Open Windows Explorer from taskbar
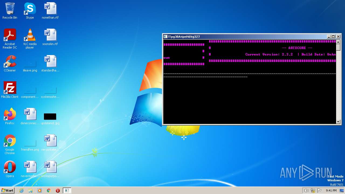 tap(30, 190)
